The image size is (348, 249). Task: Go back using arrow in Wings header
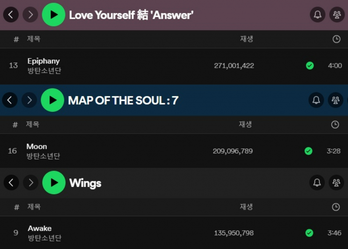coord(11,183)
